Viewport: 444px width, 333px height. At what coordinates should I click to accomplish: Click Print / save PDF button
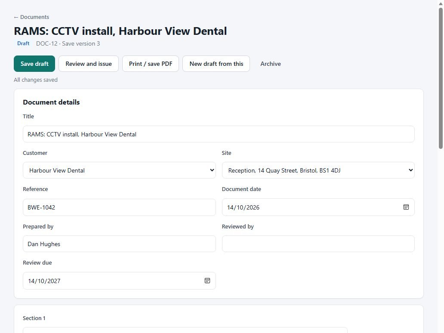(150, 64)
